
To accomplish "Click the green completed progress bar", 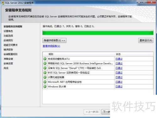I will pos(98,33).
